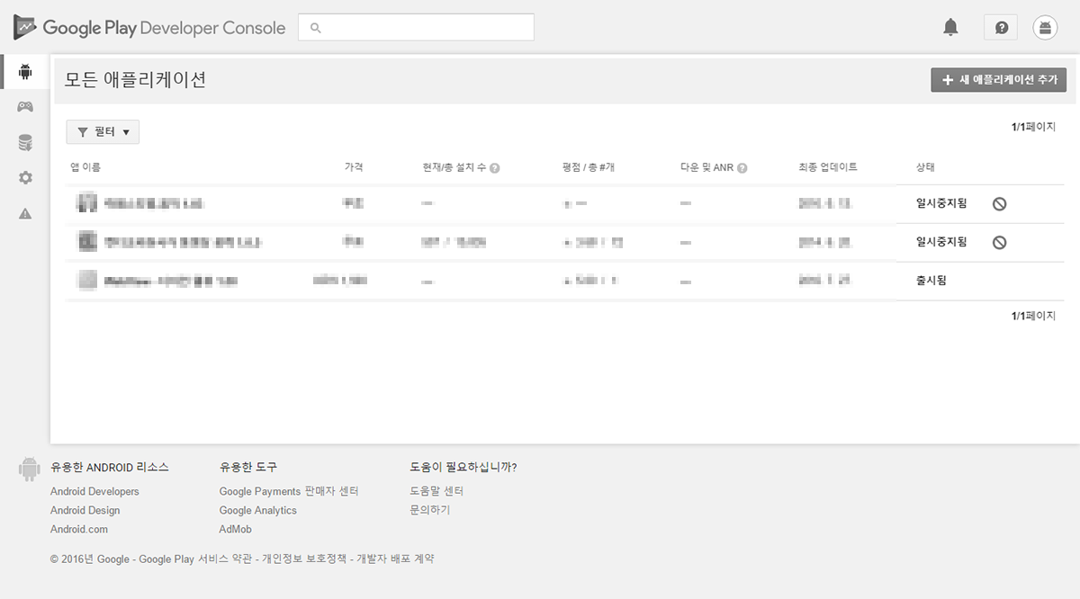
Task: Open alerts via the warning triangle icon
Action: [x=25, y=213]
